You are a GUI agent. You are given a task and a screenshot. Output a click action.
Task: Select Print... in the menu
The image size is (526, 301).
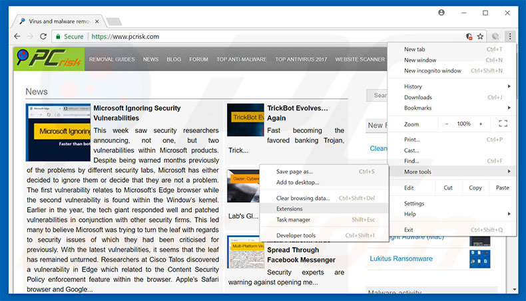coord(452,140)
